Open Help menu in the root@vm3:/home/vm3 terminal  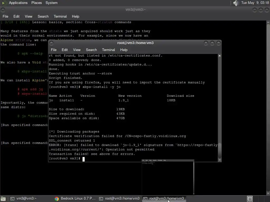pos(124,50)
